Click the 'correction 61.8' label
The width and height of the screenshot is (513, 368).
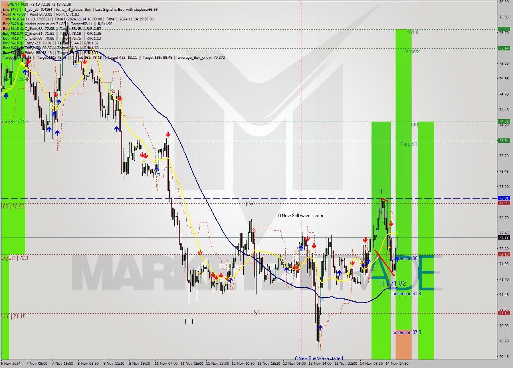tap(407, 294)
